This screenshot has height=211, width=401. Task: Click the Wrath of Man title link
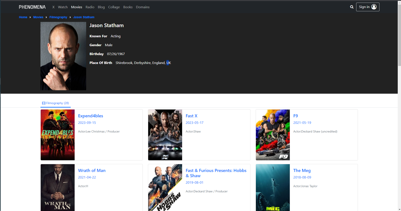pyautogui.click(x=92, y=171)
